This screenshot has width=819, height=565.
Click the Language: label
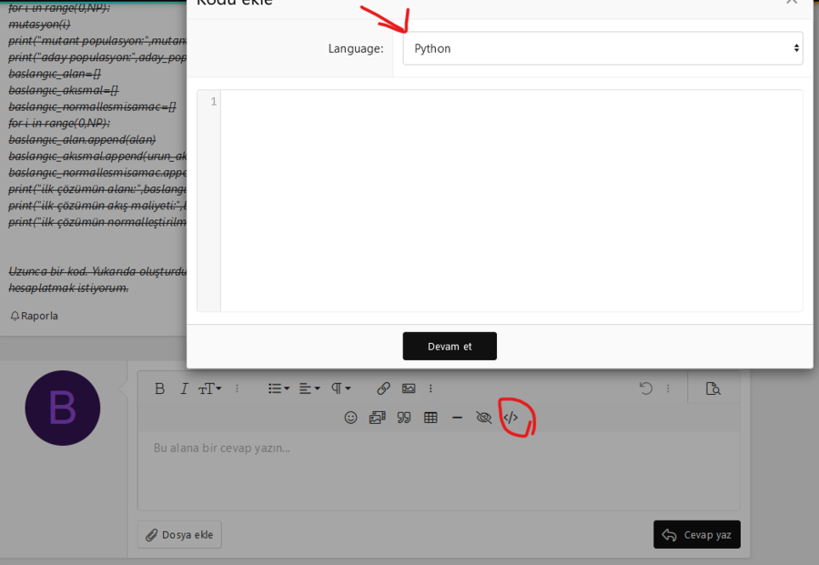pos(356,48)
